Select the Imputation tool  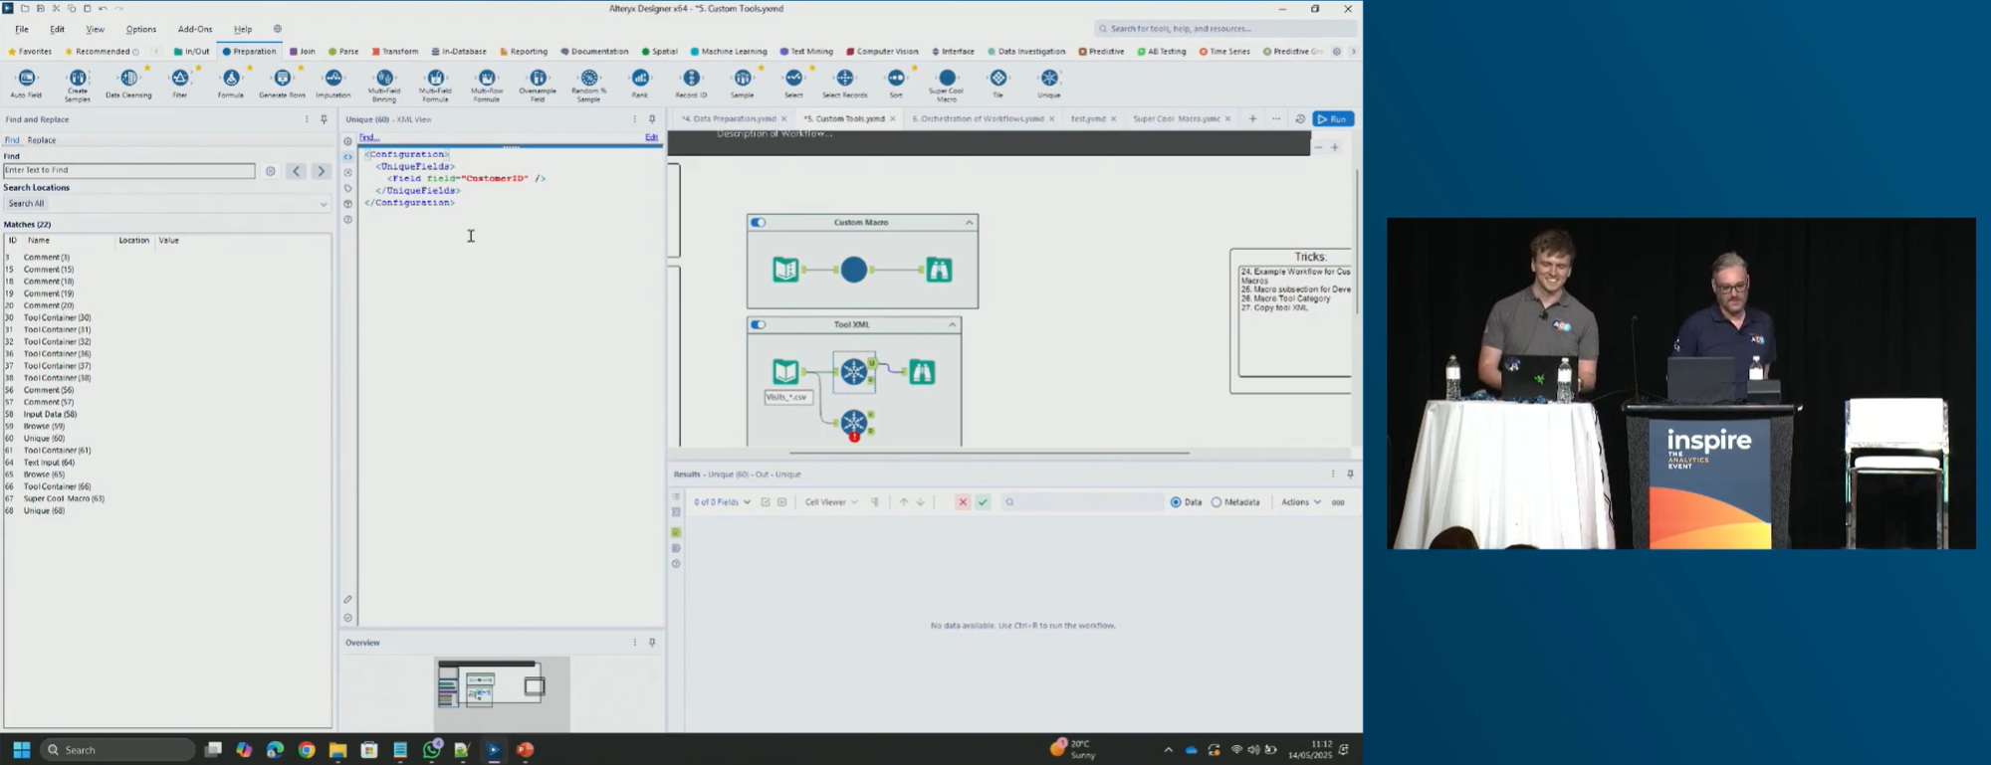click(333, 83)
